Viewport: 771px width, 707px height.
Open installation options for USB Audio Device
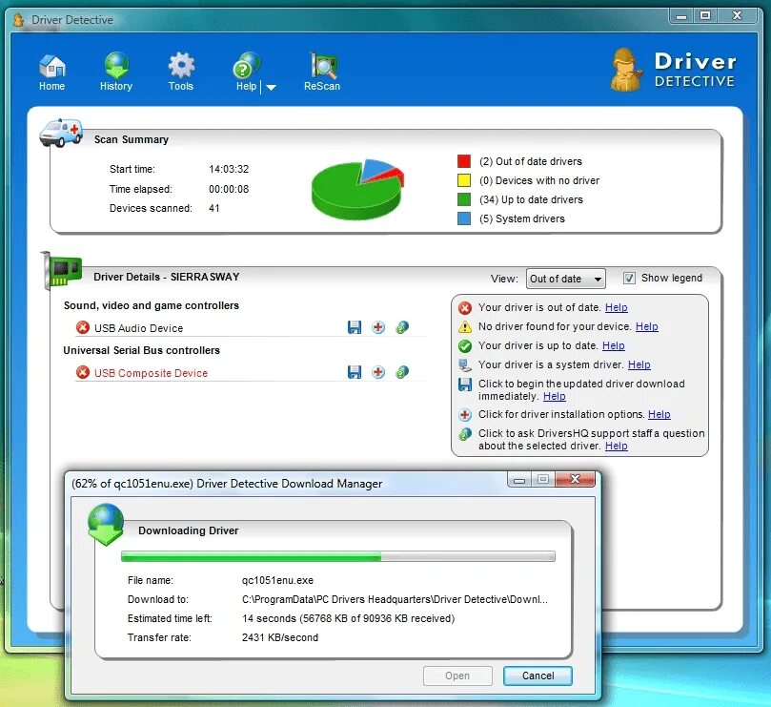click(378, 327)
